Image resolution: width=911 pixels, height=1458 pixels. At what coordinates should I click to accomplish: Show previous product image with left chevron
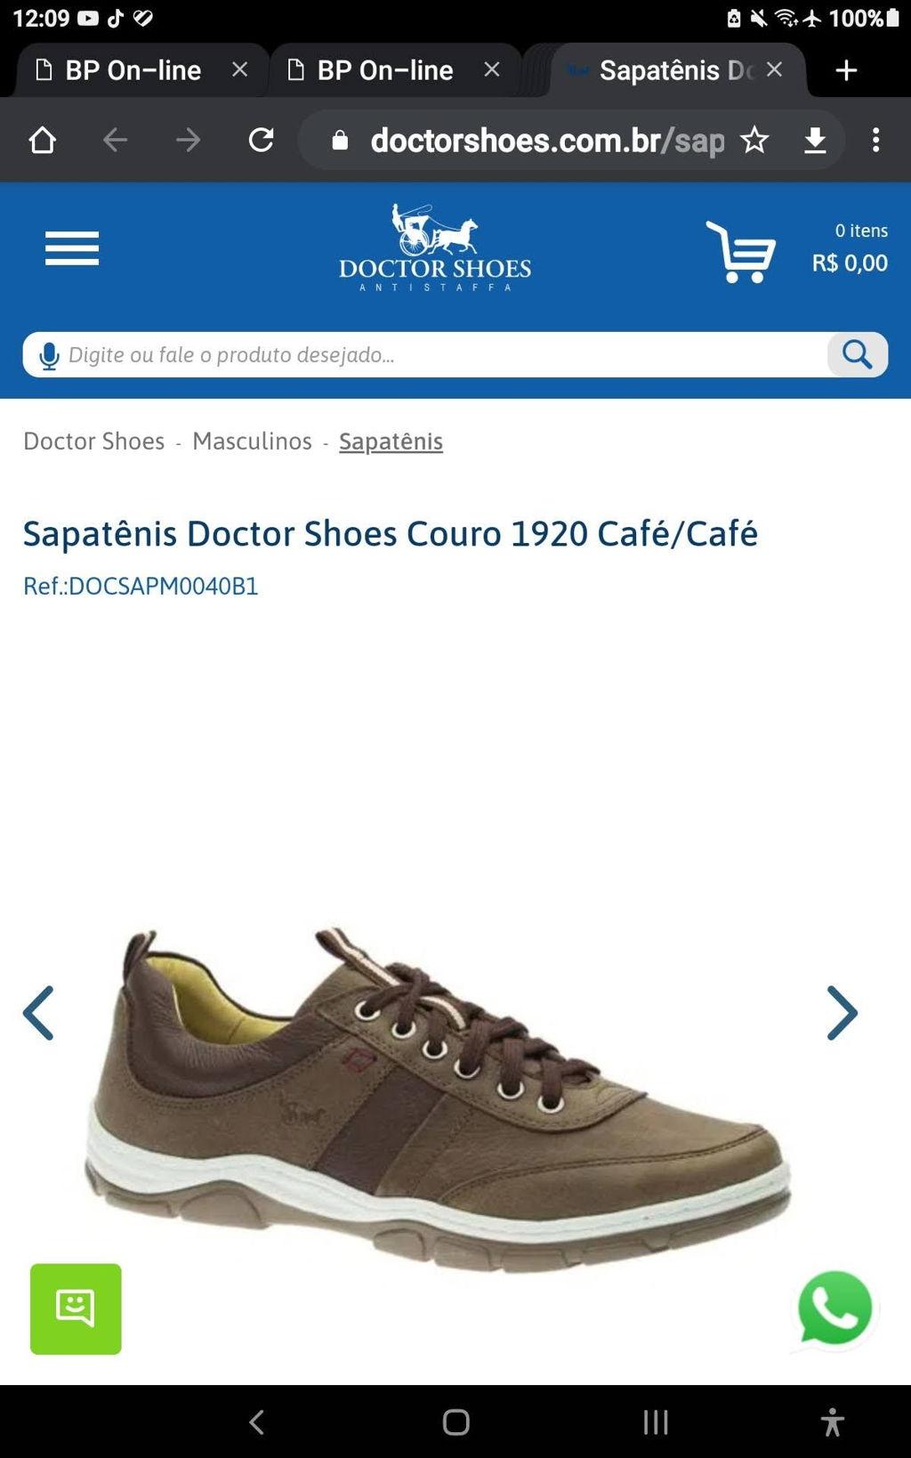[x=38, y=1013]
